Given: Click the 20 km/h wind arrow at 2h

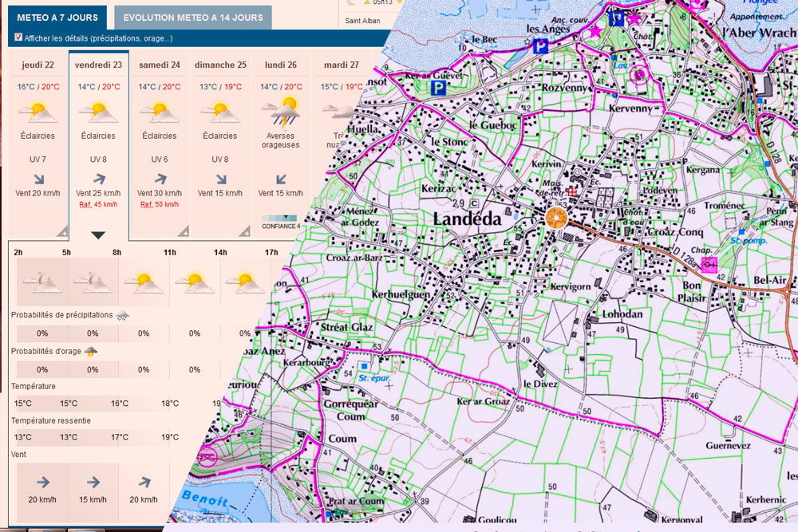Looking at the screenshot, I should point(43,483).
